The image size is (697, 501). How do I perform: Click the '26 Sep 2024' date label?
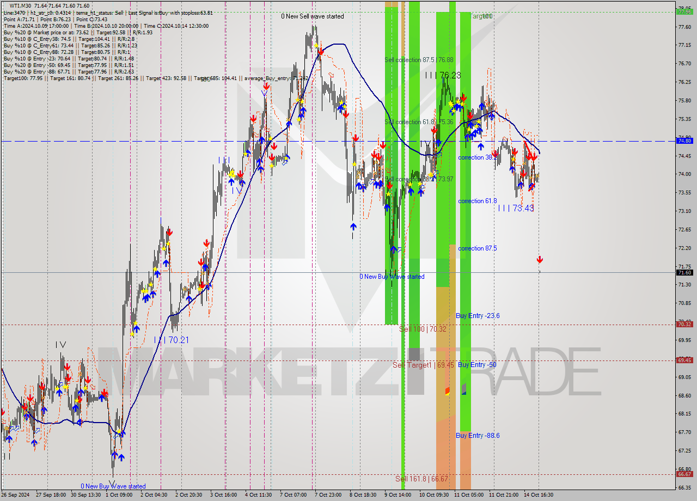click(16, 495)
